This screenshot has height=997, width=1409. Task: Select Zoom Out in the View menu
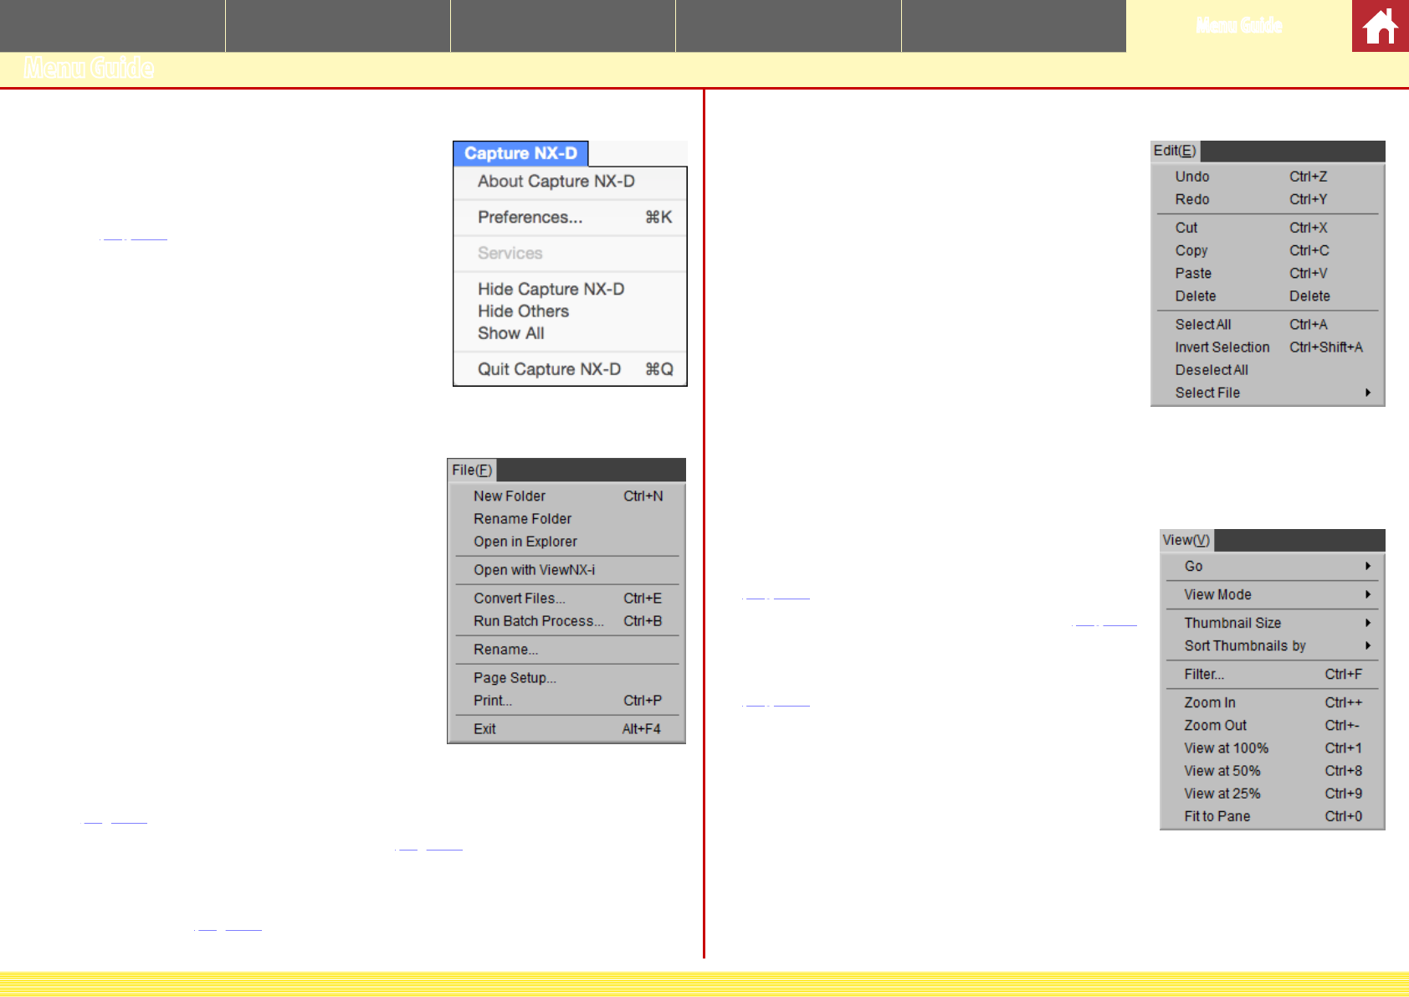[x=1273, y=726]
